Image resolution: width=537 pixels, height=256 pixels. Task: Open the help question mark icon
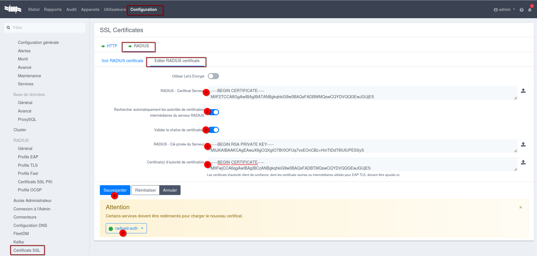pyautogui.click(x=521, y=10)
